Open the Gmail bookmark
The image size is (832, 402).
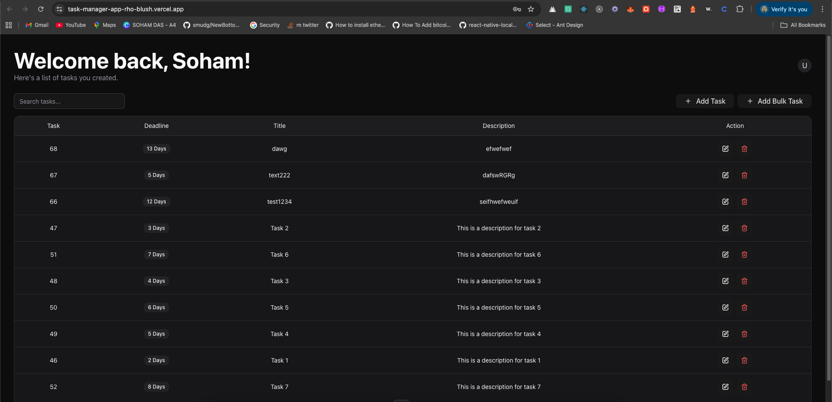(x=37, y=25)
